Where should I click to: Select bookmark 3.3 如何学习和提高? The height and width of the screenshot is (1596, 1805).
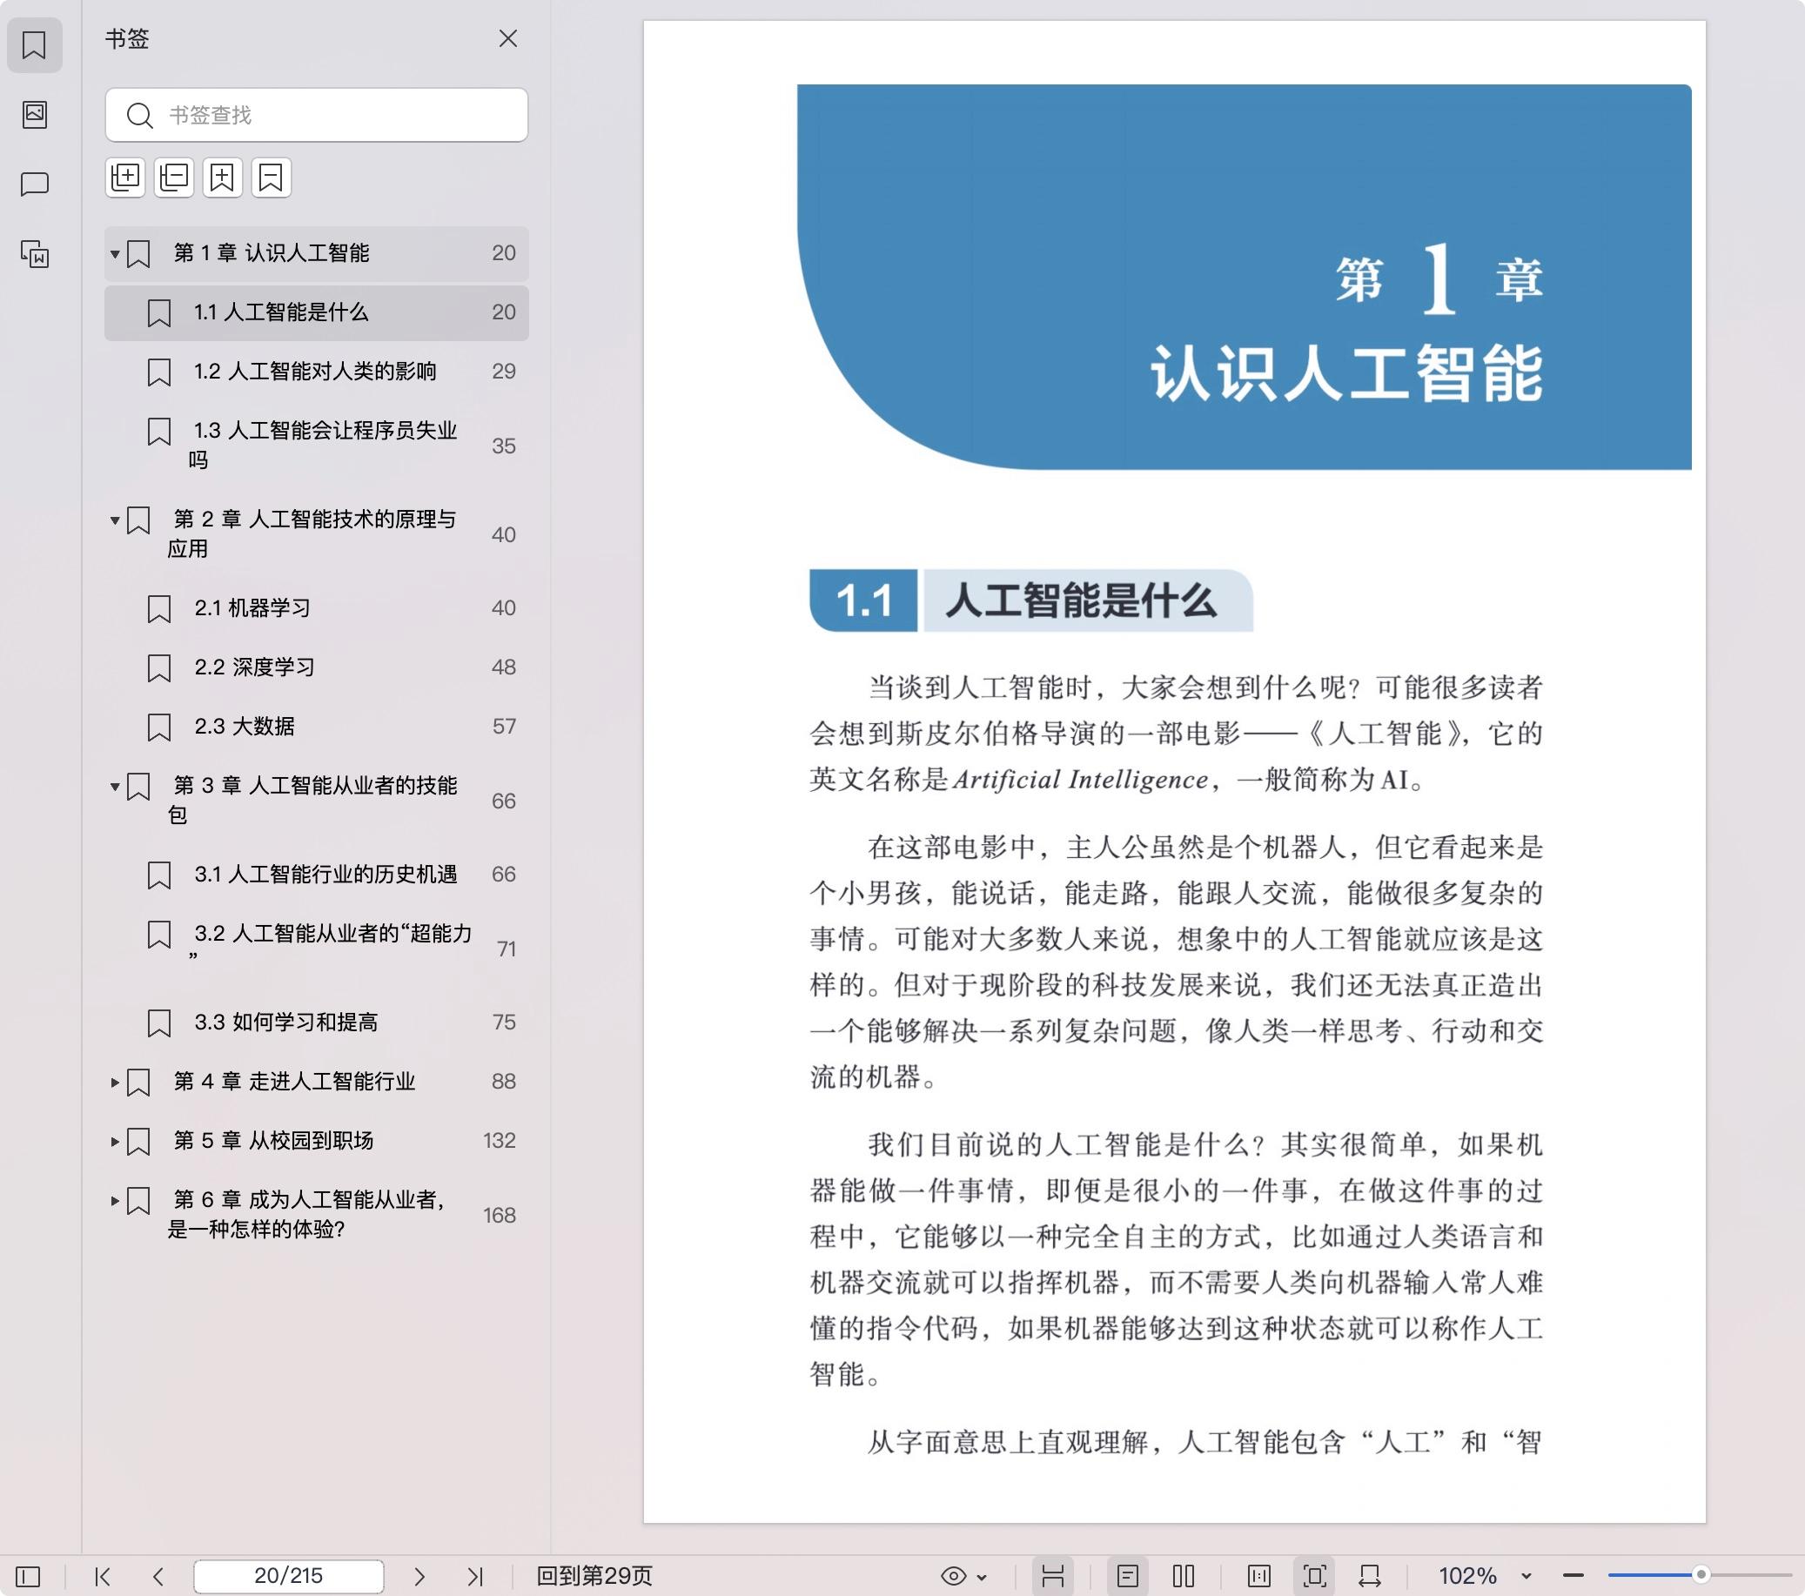click(316, 1022)
